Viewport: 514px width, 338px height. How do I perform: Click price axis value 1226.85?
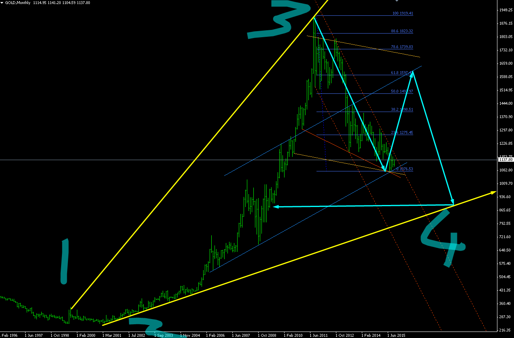pos(507,143)
